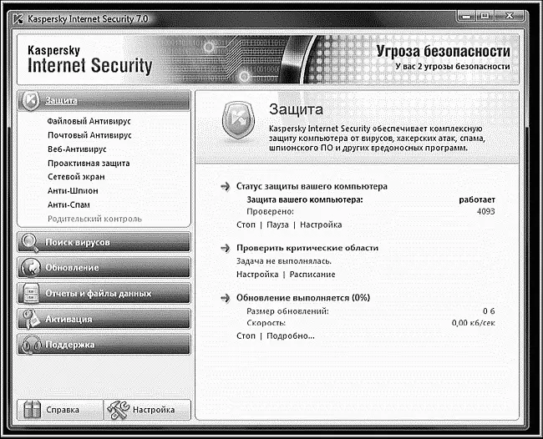Click the book icon next to Справка

(33, 410)
